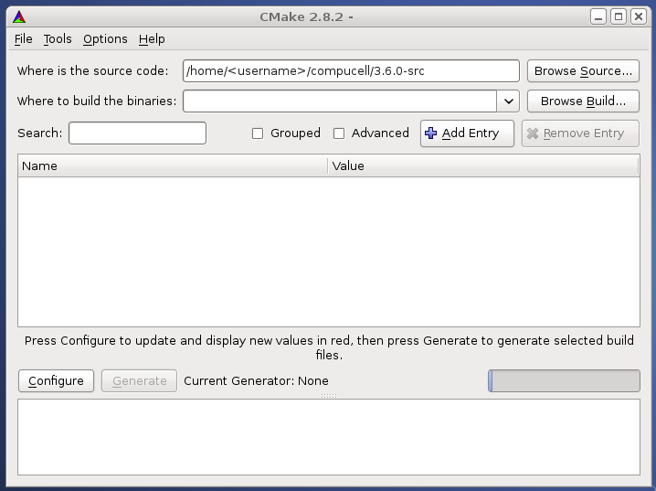The height and width of the screenshot is (491, 656).
Task: Enable the Grouped checkbox
Action: (x=258, y=133)
